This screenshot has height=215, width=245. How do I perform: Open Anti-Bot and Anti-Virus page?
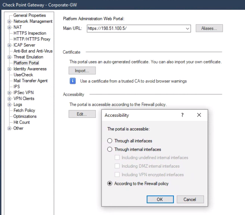[33, 51]
